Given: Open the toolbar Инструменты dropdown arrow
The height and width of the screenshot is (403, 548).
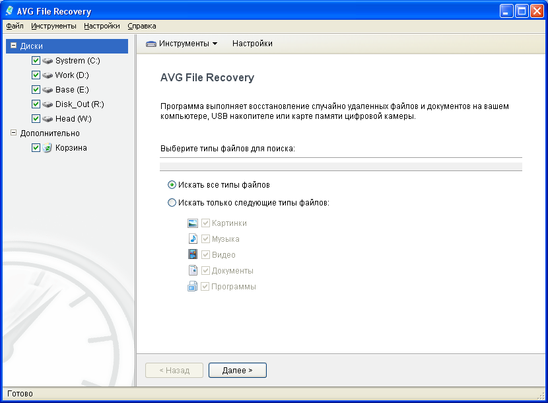Looking at the screenshot, I should 215,44.
